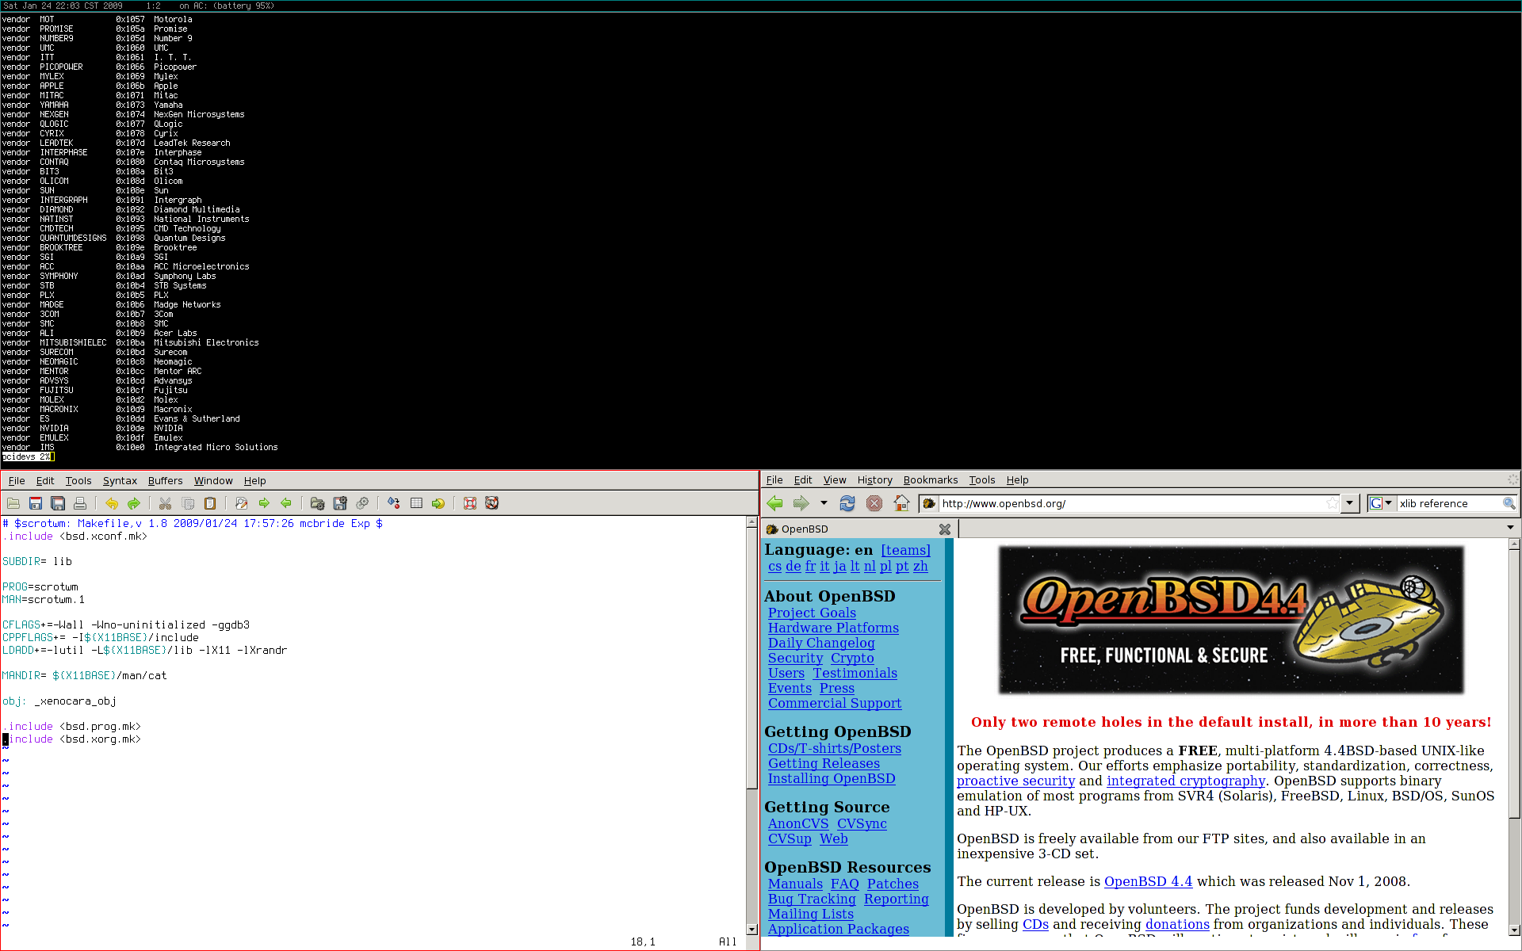The image size is (1522, 951).
Task: Open the search engine selector dropdown
Action: [1388, 503]
